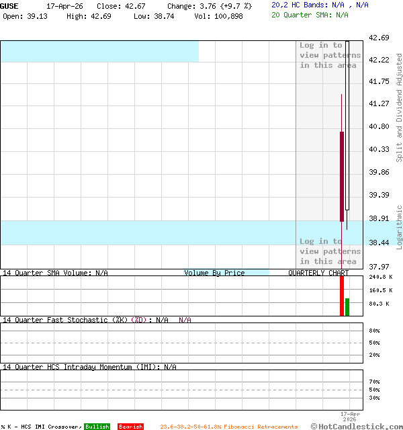403x430 pixels.
Task: Click the white bullish candlestick body
Action: pyautogui.click(x=347, y=128)
